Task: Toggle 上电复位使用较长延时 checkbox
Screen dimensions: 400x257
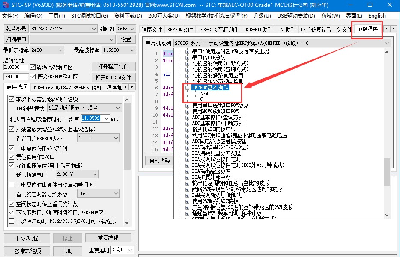Action: tap(12, 148)
